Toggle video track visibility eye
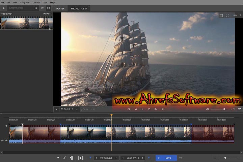 [x=6, y=126]
